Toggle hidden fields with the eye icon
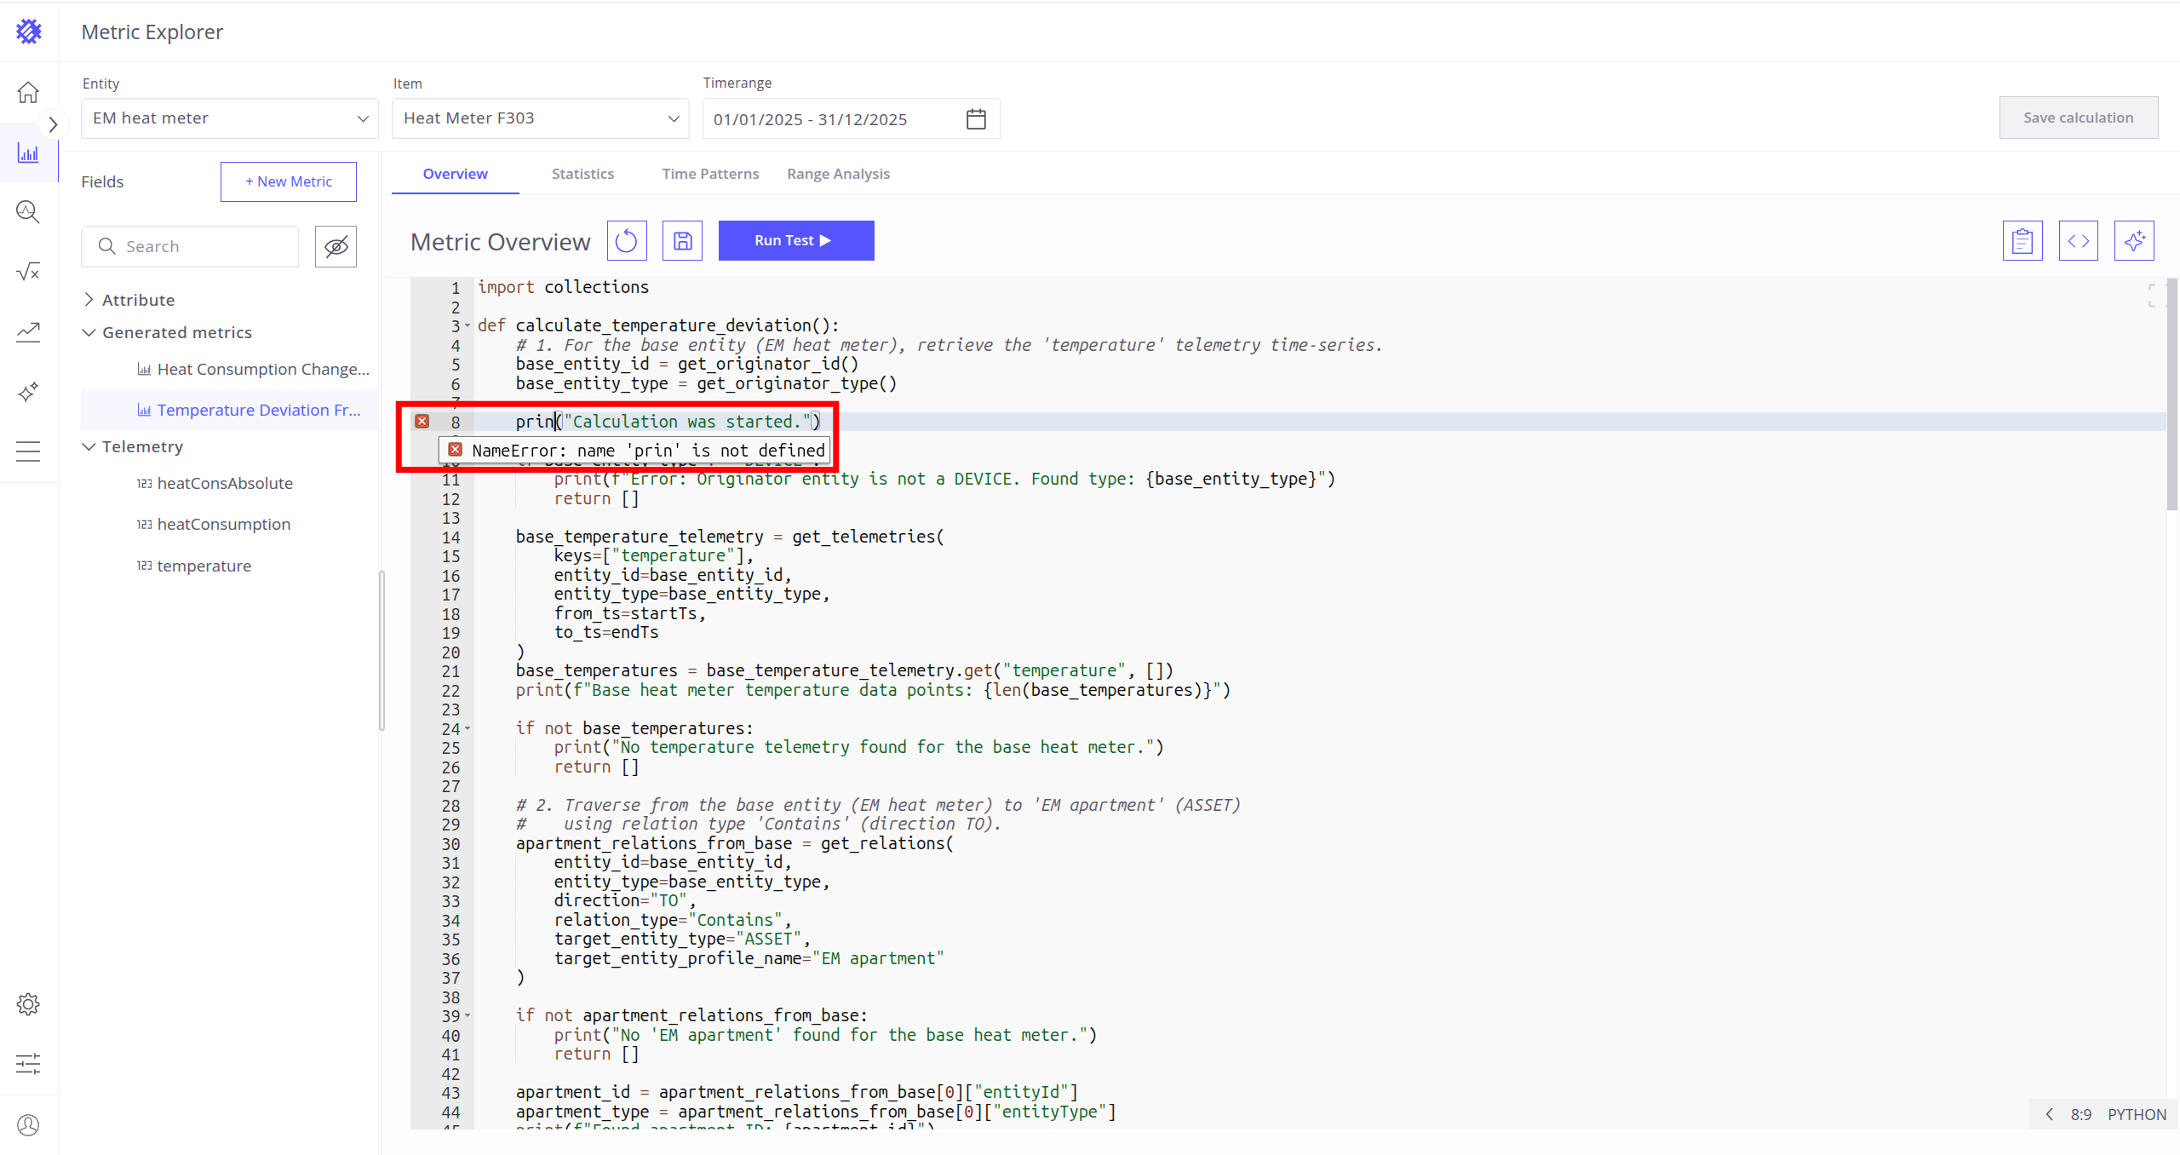Screen dimensions: 2180x1155 (336, 247)
